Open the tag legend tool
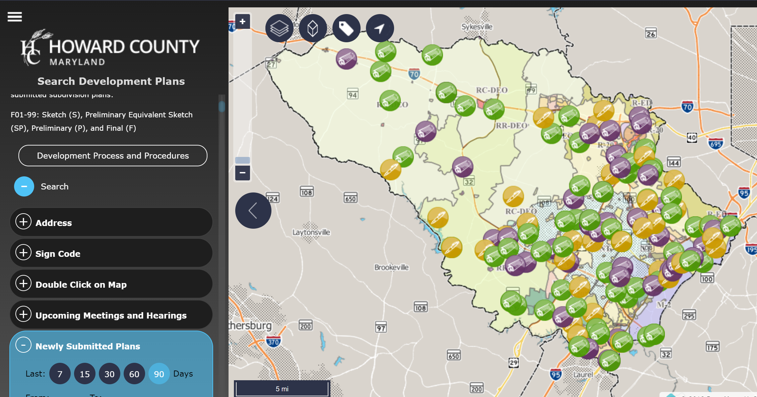The width and height of the screenshot is (757, 397). point(346,28)
